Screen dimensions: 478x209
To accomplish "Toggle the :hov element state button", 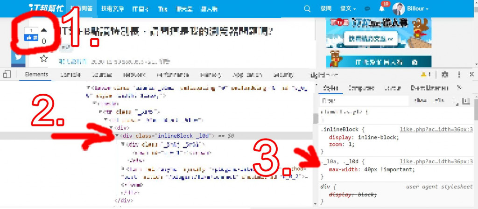I will [x=420, y=100].
